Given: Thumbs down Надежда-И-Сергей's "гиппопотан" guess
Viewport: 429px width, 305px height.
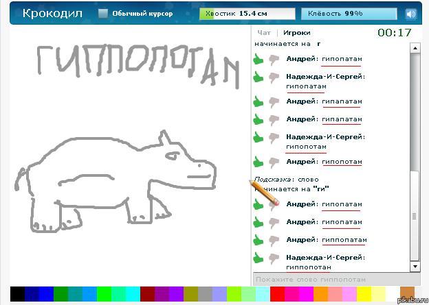Looking at the screenshot, I should [274, 258].
